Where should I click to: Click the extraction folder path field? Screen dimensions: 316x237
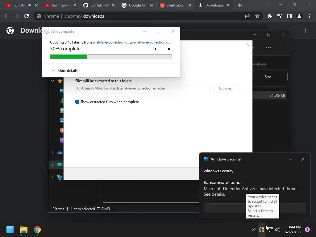[143, 88]
